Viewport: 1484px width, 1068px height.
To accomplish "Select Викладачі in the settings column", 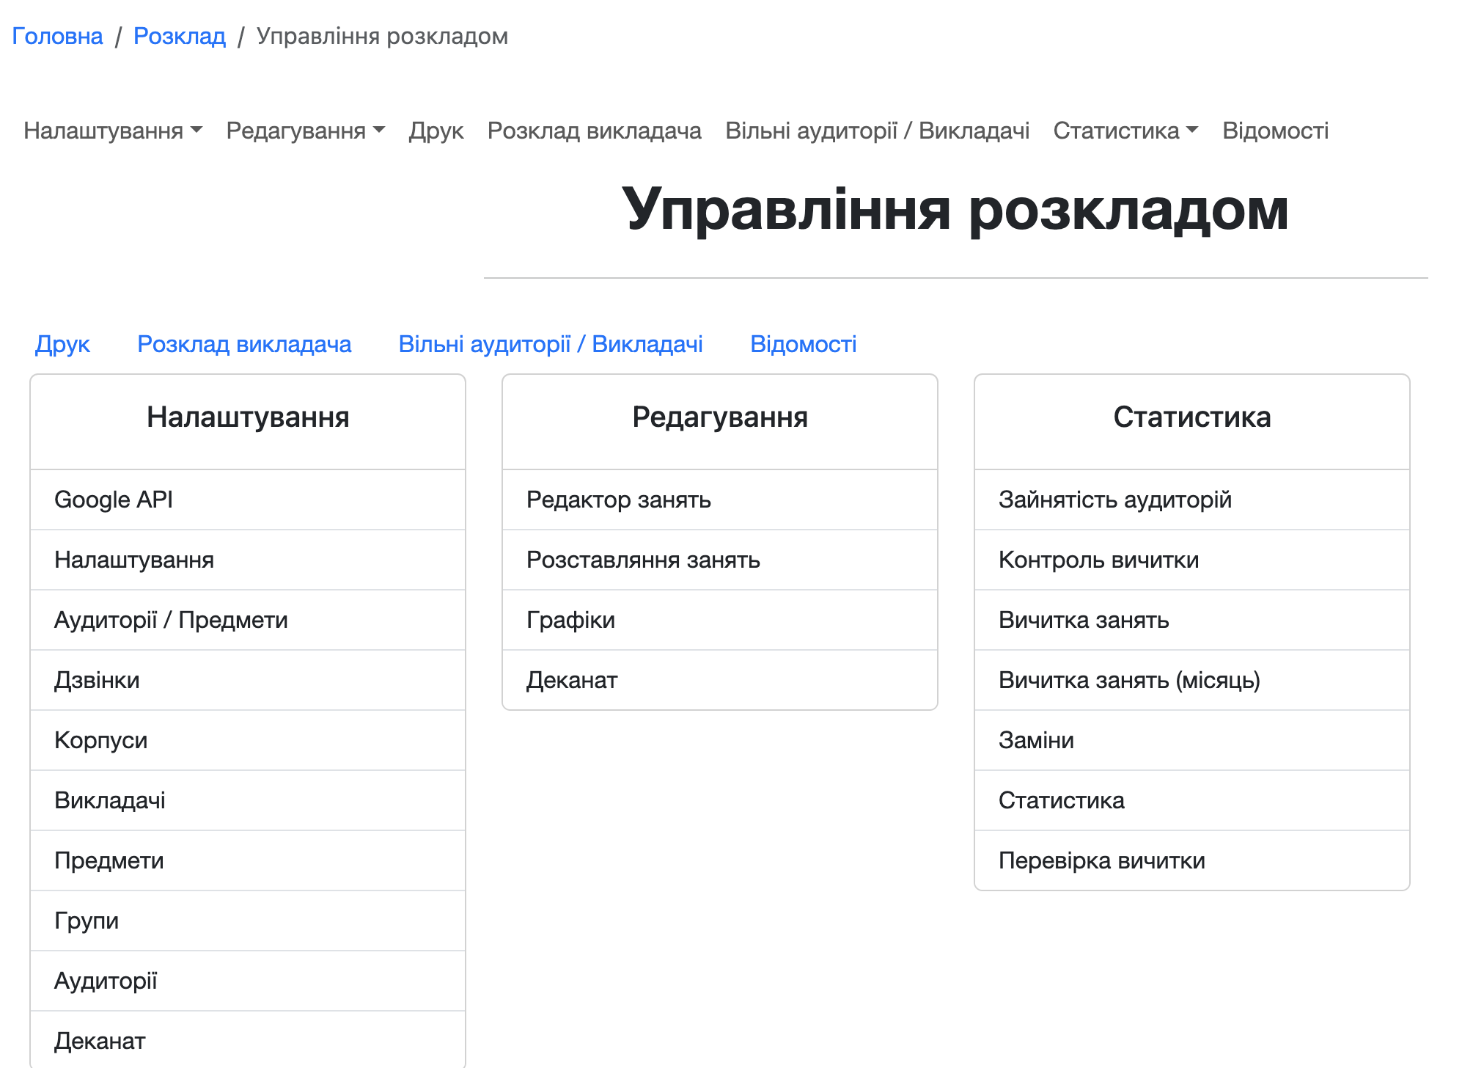I will click(111, 800).
